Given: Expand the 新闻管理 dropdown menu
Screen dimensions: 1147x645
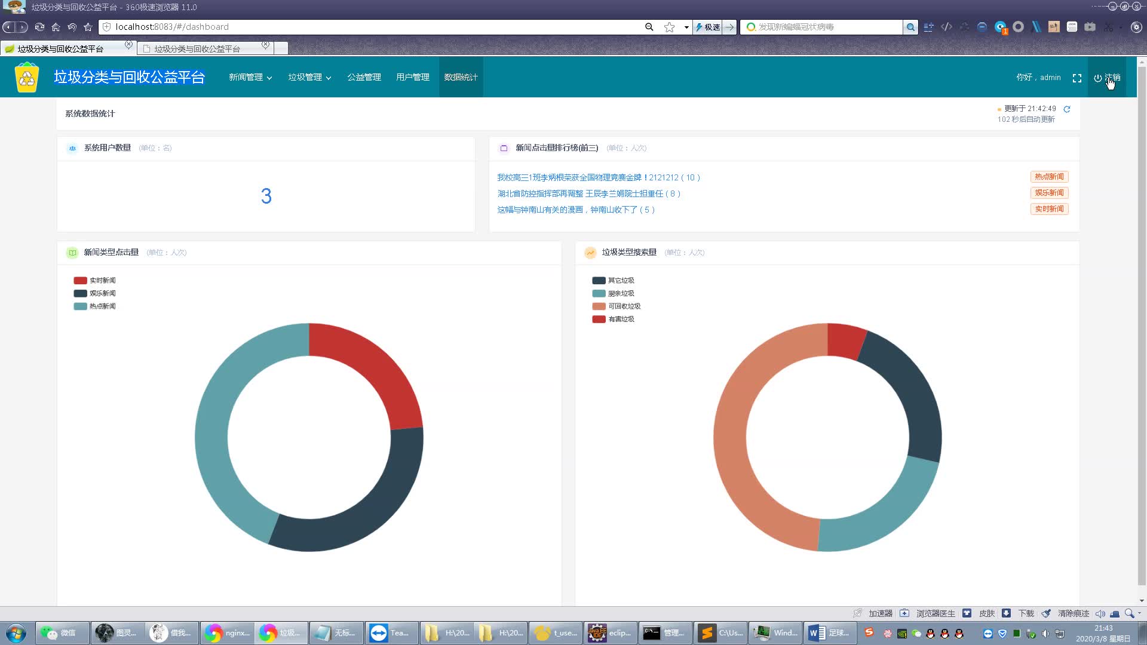Looking at the screenshot, I should [x=250, y=77].
